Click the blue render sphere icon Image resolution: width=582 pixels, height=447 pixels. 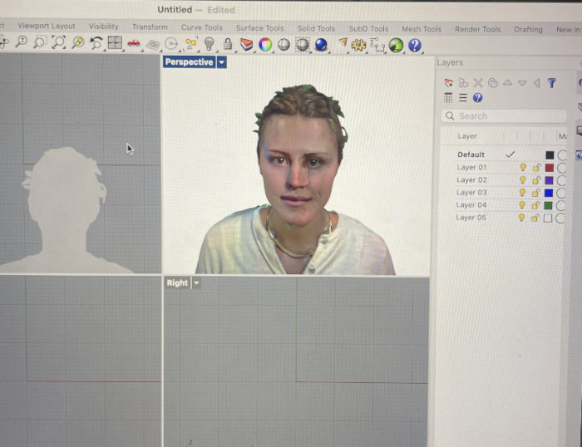[321, 45]
